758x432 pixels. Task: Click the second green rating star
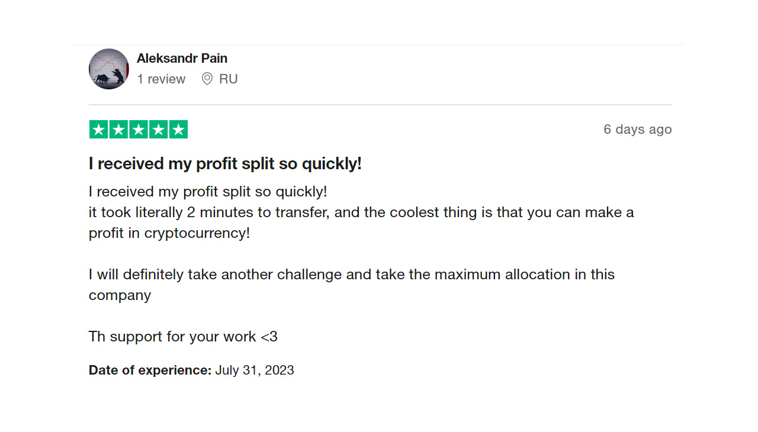tap(118, 129)
